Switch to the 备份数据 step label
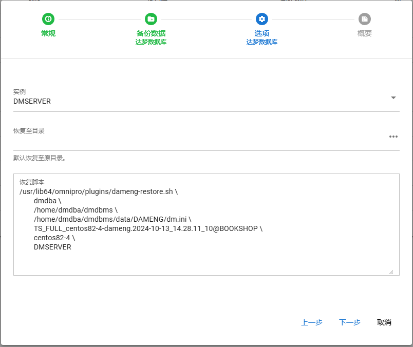Screen dimensions: 413x347 [x=151, y=33]
